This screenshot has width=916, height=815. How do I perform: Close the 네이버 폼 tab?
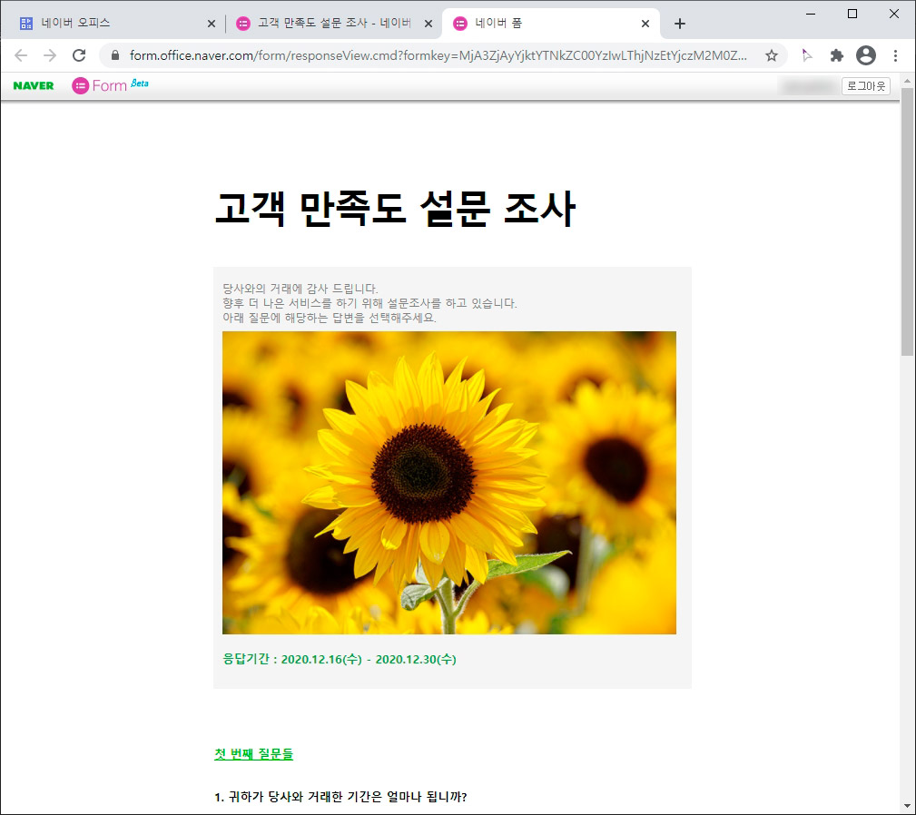pos(645,23)
